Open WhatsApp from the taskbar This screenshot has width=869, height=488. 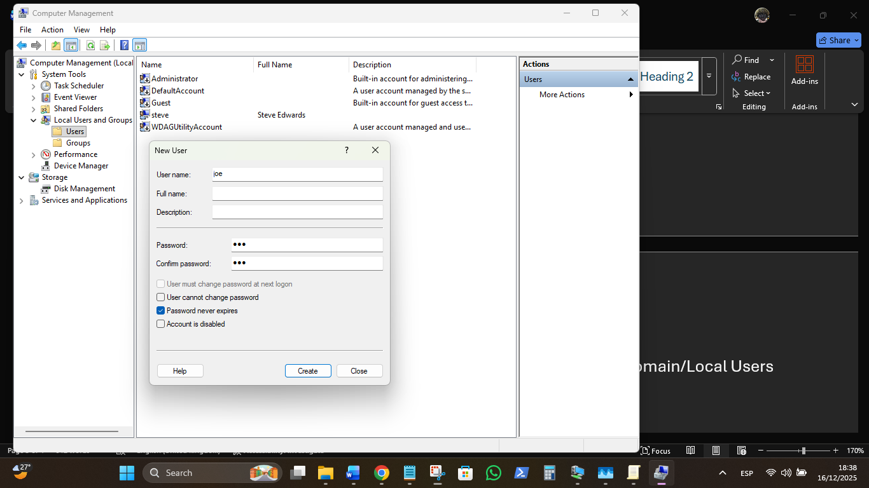[x=493, y=473]
